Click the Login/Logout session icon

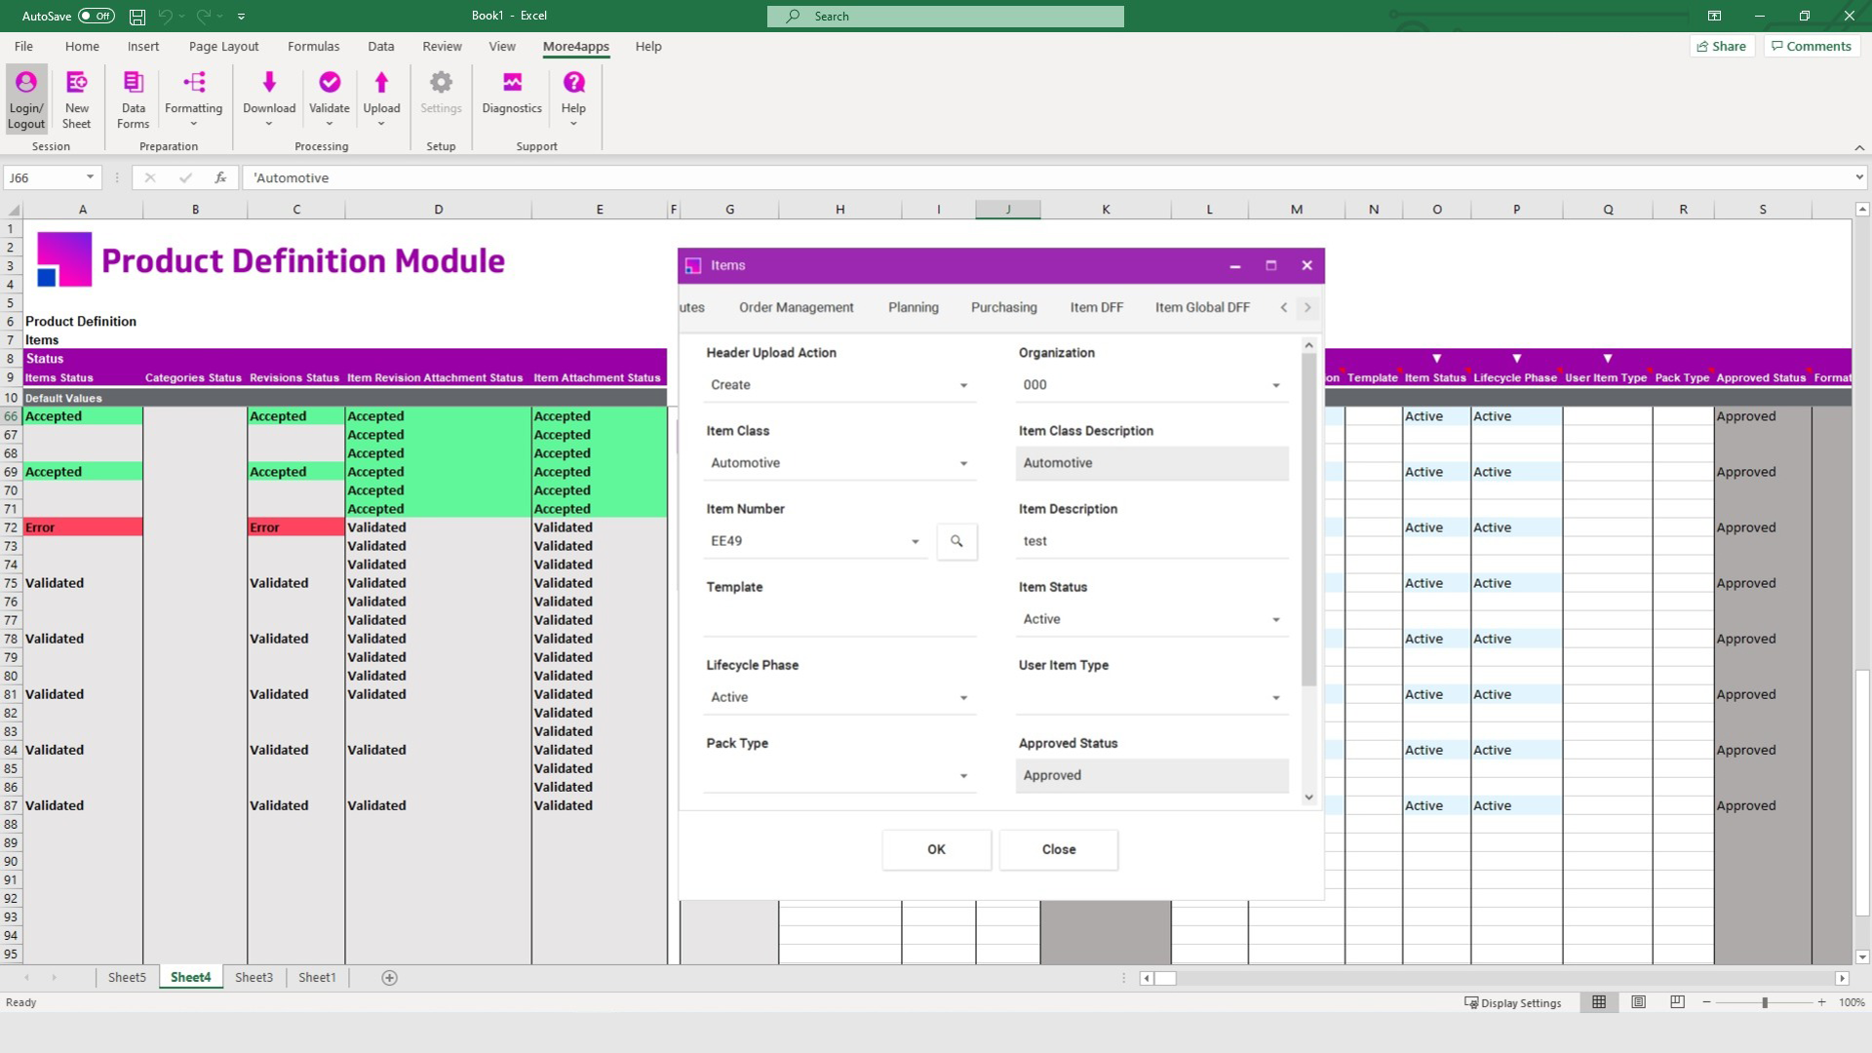pyautogui.click(x=27, y=100)
